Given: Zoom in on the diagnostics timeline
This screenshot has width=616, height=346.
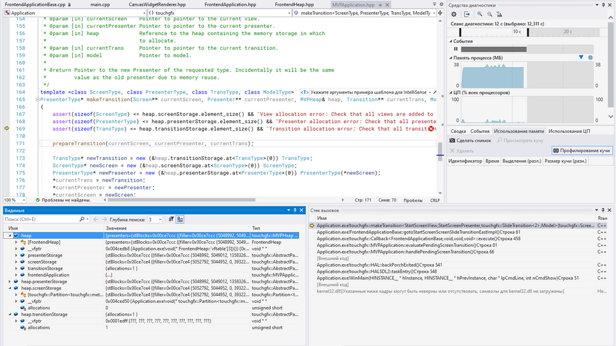Looking at the screenshot, I should point(480,14).
